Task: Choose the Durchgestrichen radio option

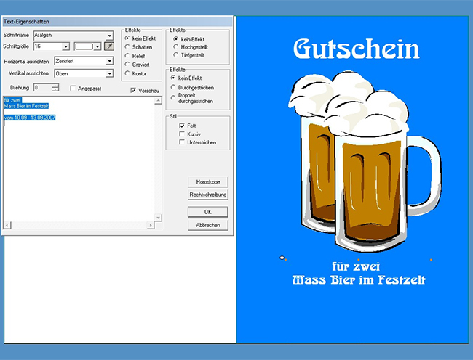Action: [x=172, y=86]
